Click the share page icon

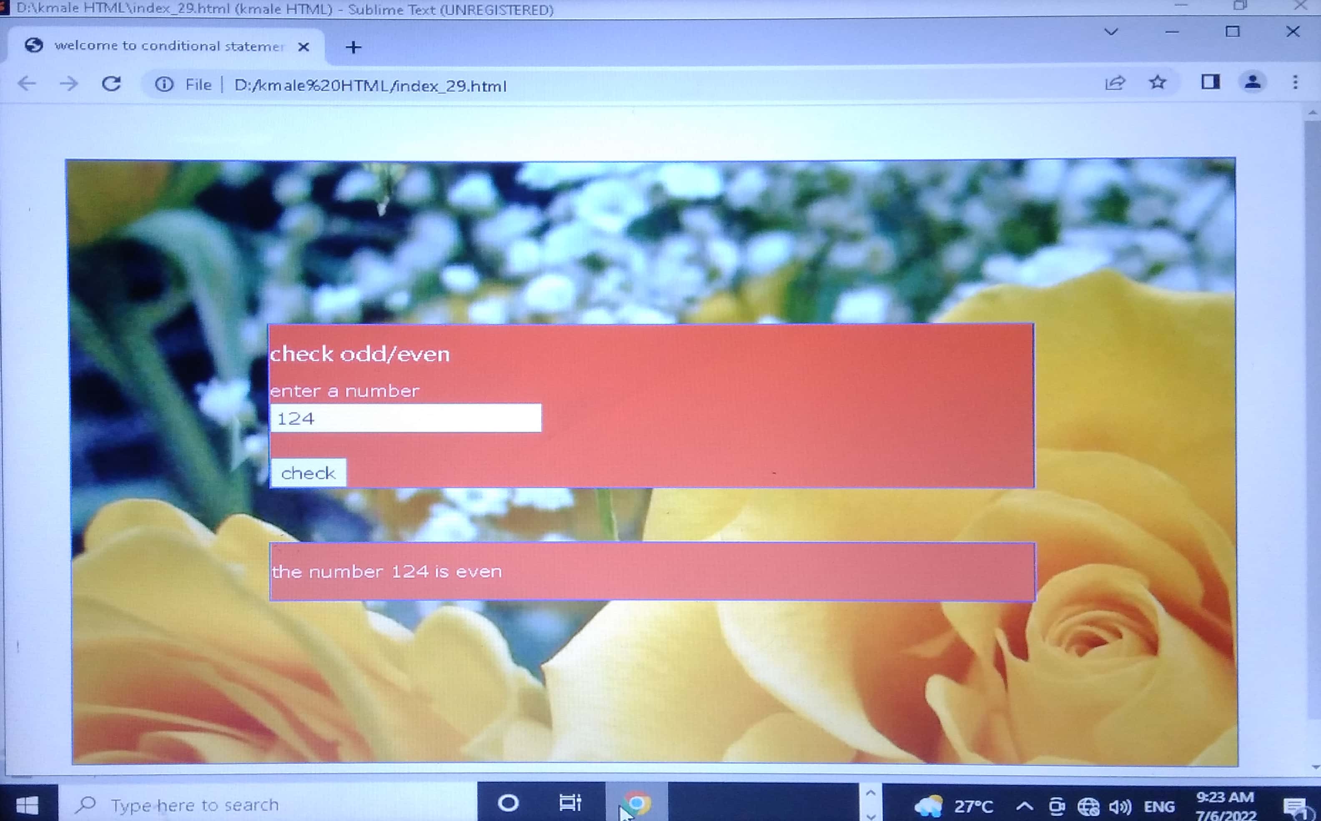coord(1115,83)
